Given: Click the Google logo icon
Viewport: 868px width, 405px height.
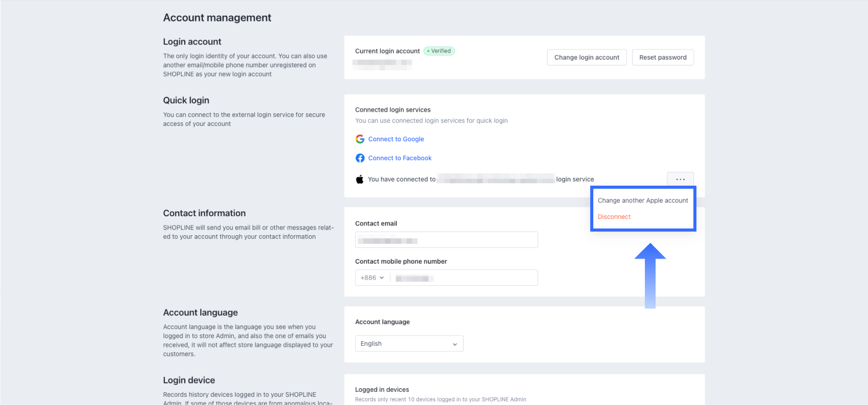Looking at the screenshot, I should click(360, 139).
